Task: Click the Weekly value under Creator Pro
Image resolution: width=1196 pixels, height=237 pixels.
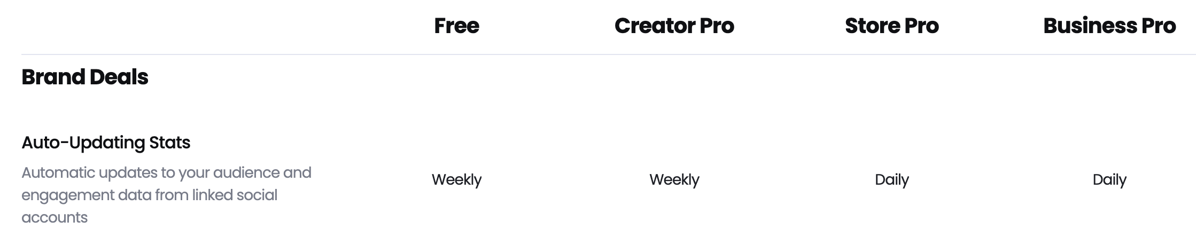Action: [x=674, y=179]
